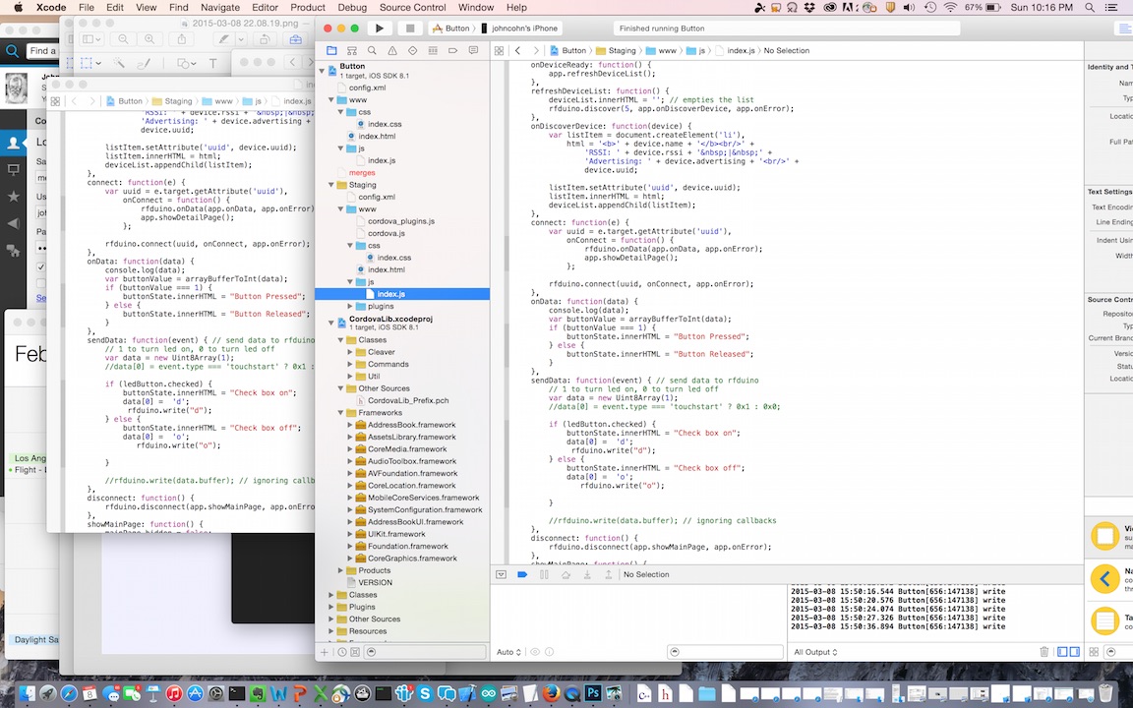
Task: Expand the Products folder
Action: (x=340, y=570)
